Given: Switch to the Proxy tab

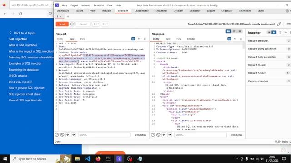Looking at the screenshot, I should [x=92, y=11].
